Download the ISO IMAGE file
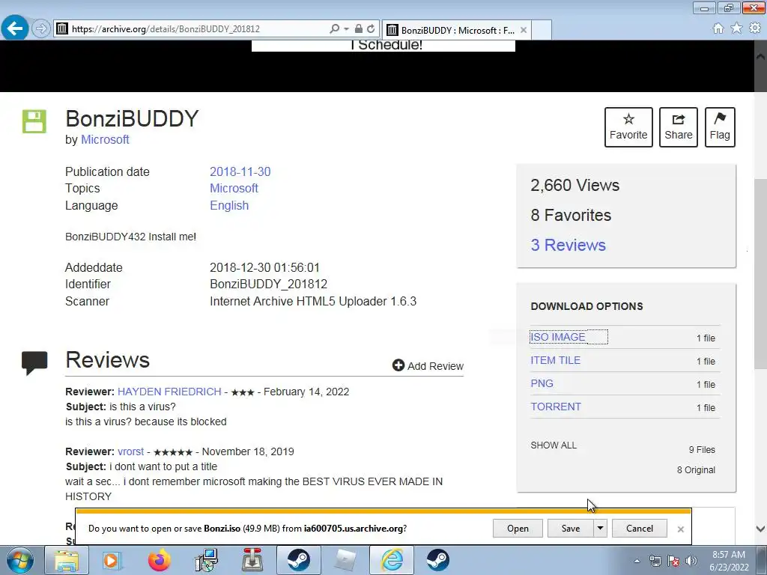 point(558,337)
